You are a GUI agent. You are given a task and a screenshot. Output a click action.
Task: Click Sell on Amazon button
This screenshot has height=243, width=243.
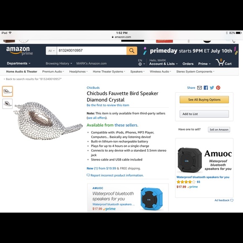[x=219, y=129]
